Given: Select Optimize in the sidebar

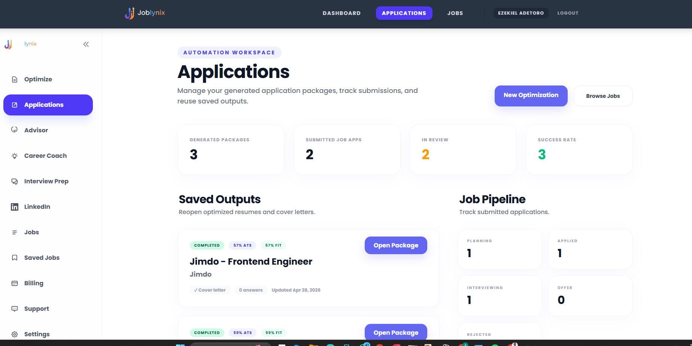Looking at the screenshot, I should tap(38, 79).
